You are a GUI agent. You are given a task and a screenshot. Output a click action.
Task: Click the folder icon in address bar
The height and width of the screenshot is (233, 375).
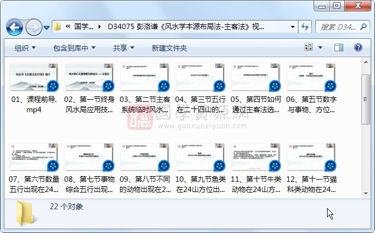[x=58, y=26]
